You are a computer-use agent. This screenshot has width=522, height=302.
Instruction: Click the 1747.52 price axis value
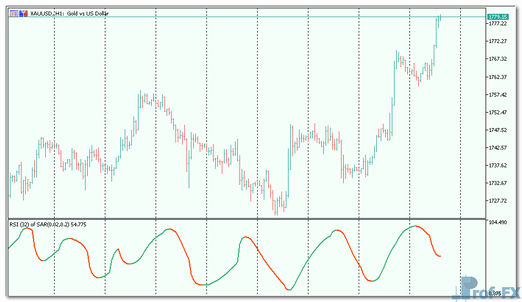[498, 130]
